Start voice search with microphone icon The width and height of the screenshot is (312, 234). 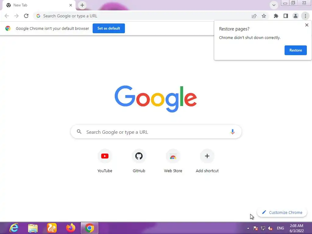(232, 132)
